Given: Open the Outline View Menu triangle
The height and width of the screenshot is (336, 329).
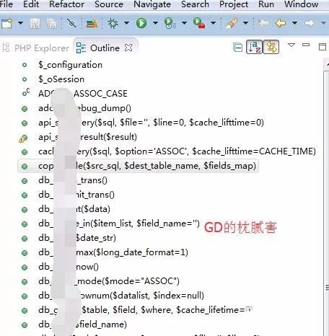Looking at the screenshot, I should point(291,45).
